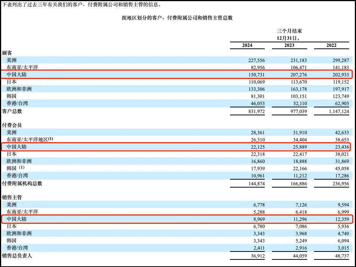The image size is (356, 267).
Task: Click value 110,069
Action: (257, 82)
